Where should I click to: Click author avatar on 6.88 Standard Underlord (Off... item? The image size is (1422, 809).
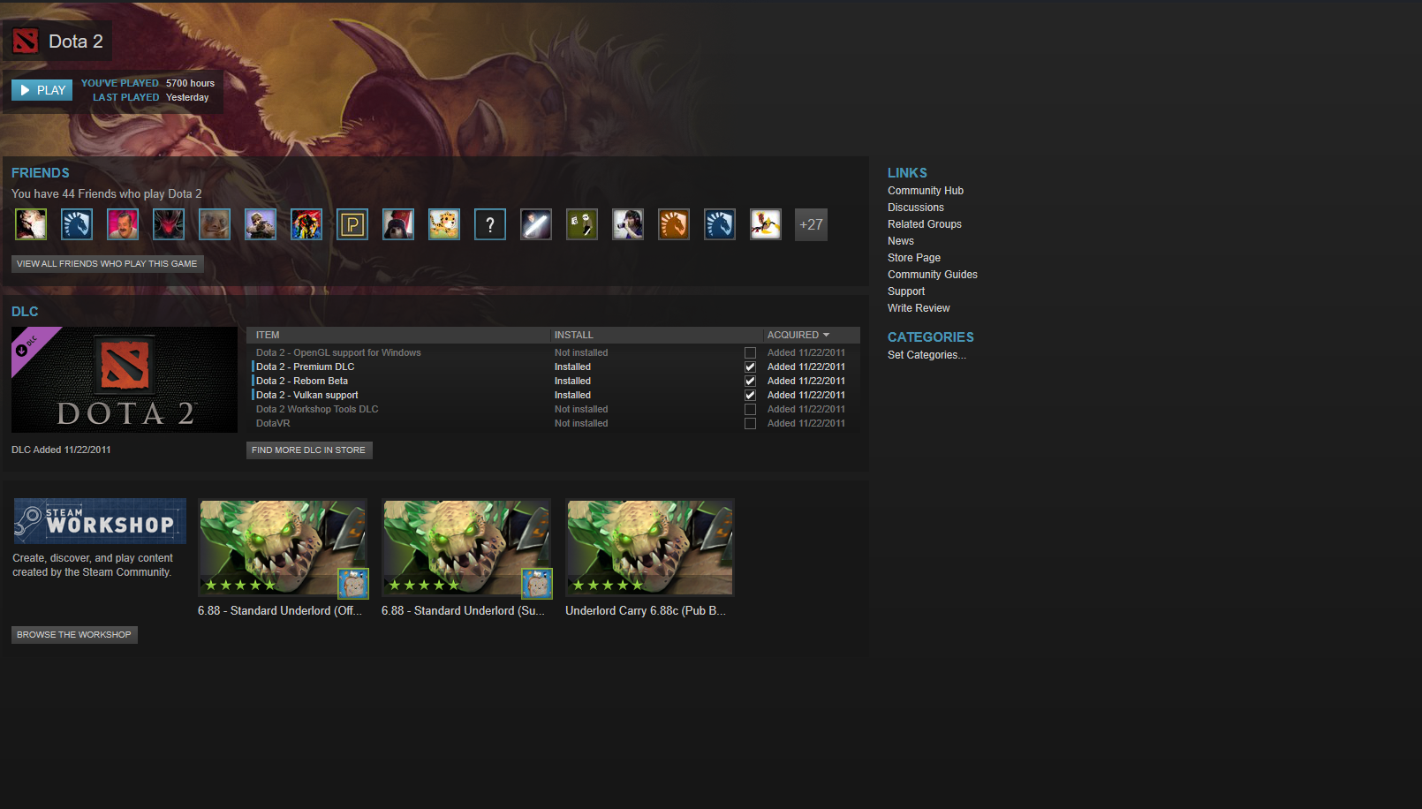[353, 584]
